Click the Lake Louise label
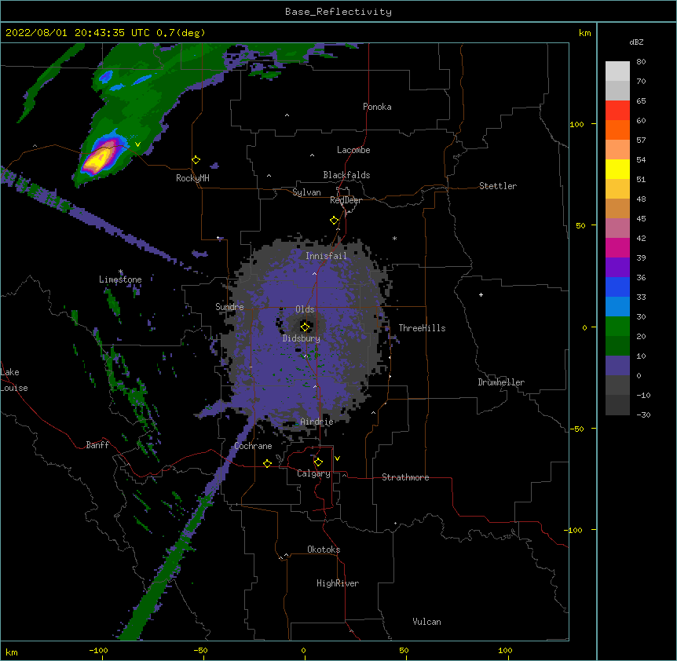 tap(14, 380)
